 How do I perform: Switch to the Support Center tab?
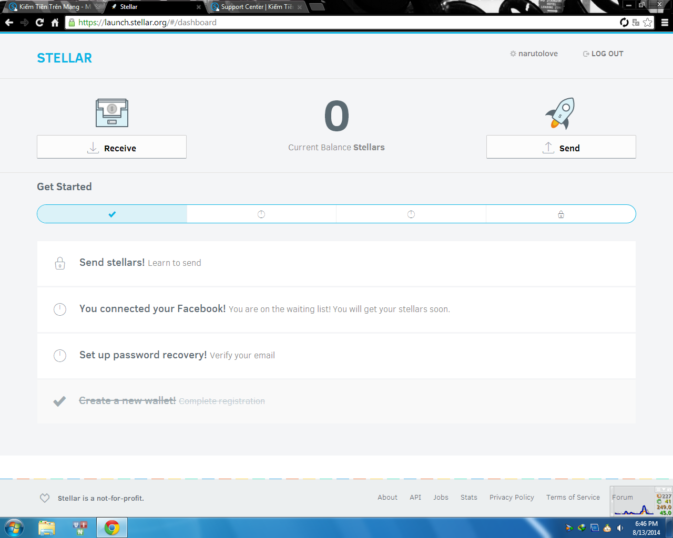[x=257, y=7]
